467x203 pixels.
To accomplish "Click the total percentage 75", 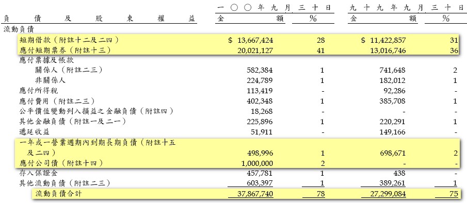I will (454, 194).
